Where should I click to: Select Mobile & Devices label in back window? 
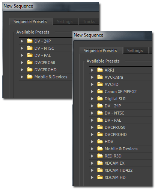point(51,77)
